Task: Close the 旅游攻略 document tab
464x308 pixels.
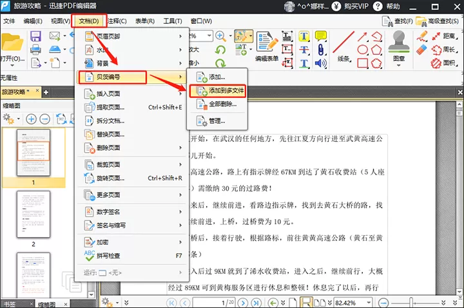Action: [x=37, y=91]
